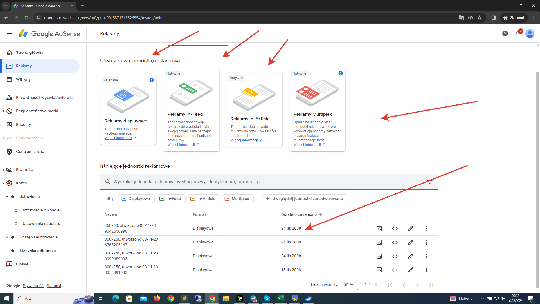Include archived units in the list
The image size is (540, 304).
click(305, 199)
